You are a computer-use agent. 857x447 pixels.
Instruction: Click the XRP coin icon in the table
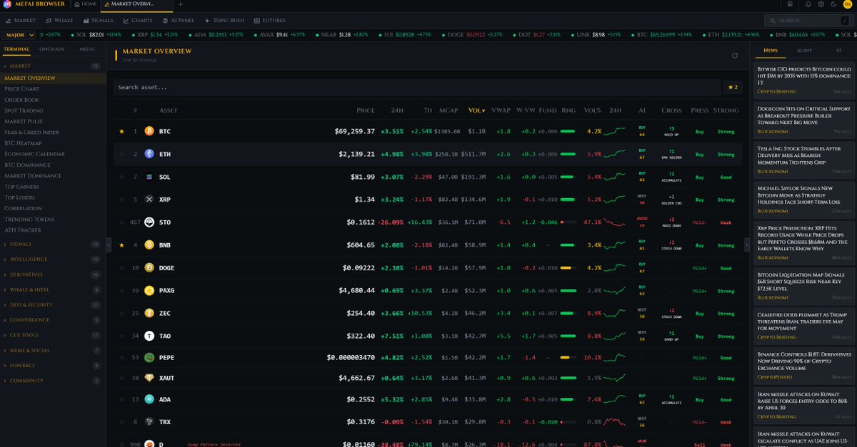click(x=149, y=200)
